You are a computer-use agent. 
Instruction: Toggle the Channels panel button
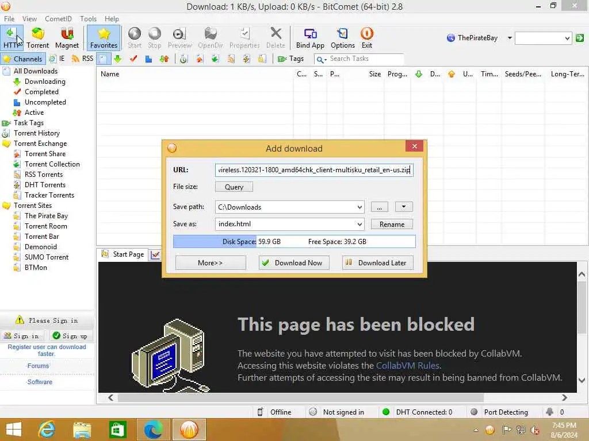[23, 59]
